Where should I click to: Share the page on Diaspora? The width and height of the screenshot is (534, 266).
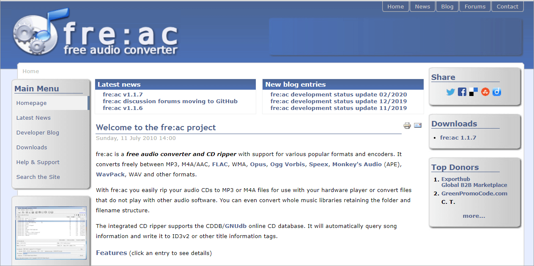pyautogui.click(x=496, y=92)
